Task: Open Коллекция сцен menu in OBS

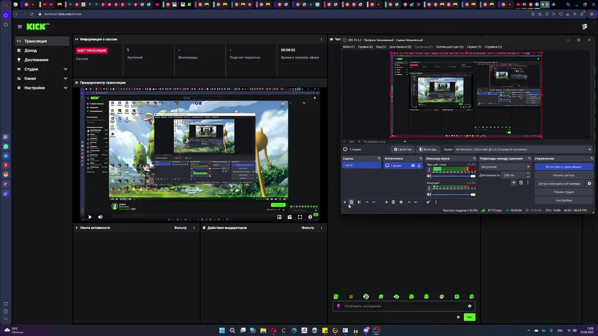Action: click(449, 47)
